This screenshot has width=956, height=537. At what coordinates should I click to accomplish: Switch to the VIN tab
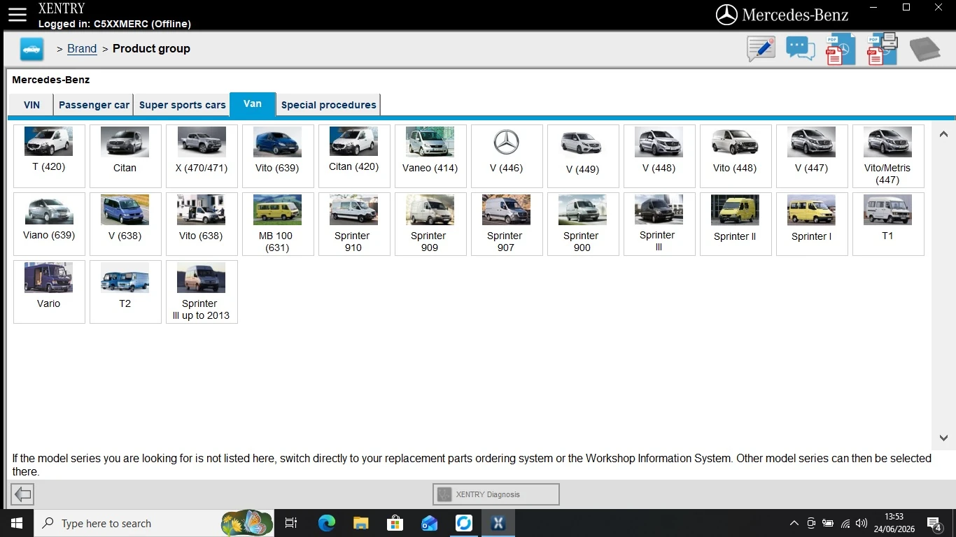pyautogui.click(x=31, y=105)
